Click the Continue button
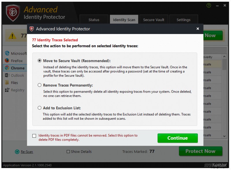The image size is (231, 170). click(178, 138)
